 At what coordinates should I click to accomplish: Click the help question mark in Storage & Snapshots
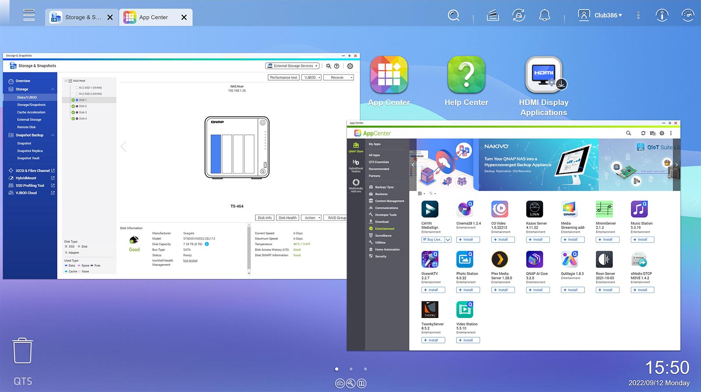tap(336, 66)
